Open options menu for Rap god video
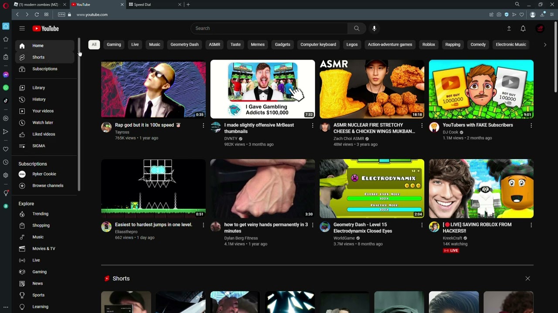 203,125
